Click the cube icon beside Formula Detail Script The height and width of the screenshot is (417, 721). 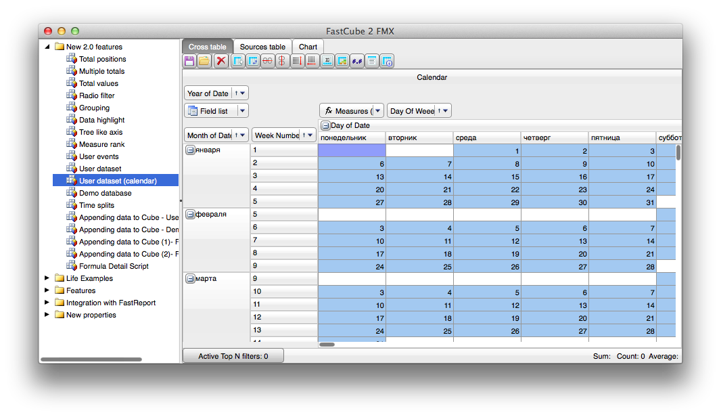click(x=71, y=265)
